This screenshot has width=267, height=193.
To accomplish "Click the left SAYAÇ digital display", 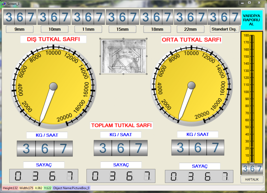I will 44,176.
